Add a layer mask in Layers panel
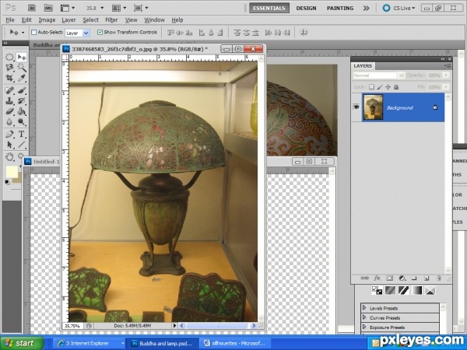The image size is (467, 350). (x=389, y=278)
